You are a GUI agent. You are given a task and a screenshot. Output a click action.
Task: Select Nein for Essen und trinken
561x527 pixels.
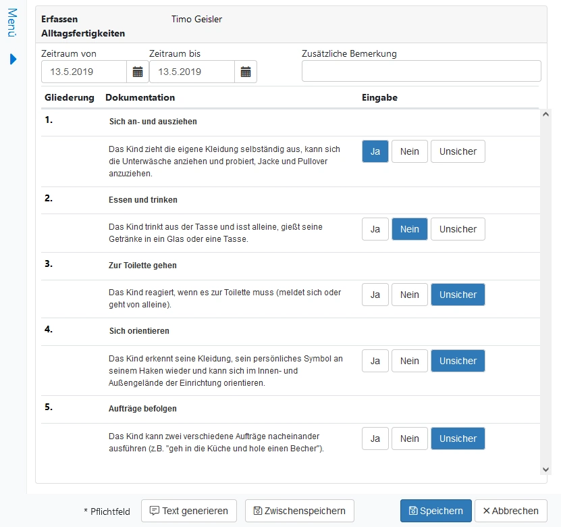click(x=410, y=229)
